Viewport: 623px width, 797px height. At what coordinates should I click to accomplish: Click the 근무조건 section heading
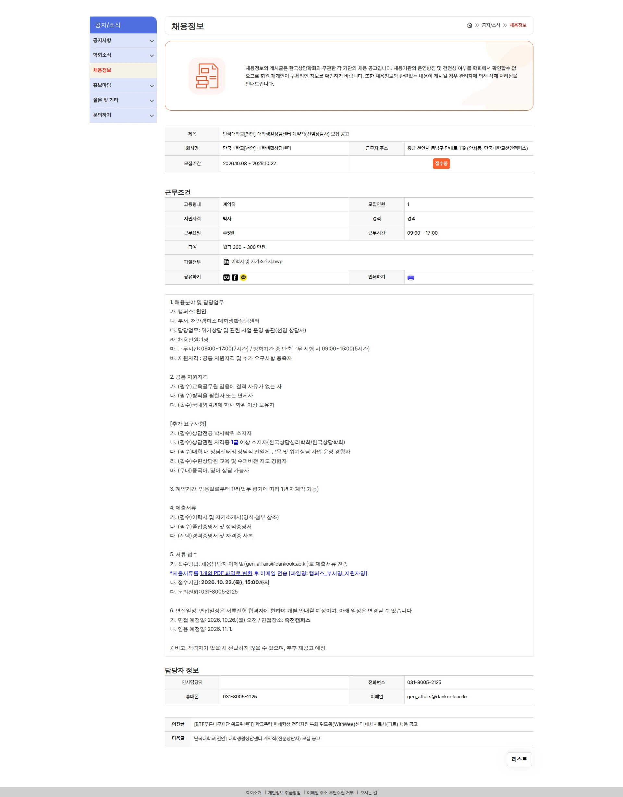pos(178,192)
